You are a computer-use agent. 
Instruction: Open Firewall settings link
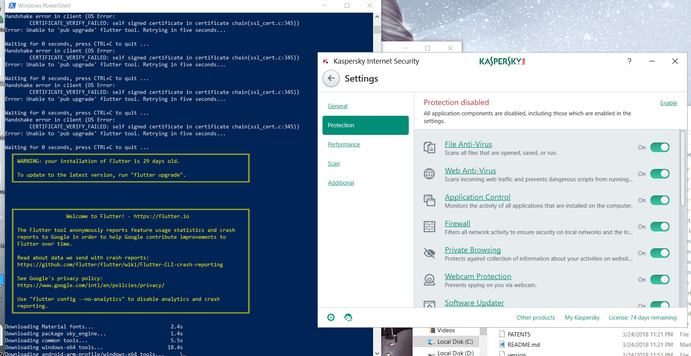(457, 223)
